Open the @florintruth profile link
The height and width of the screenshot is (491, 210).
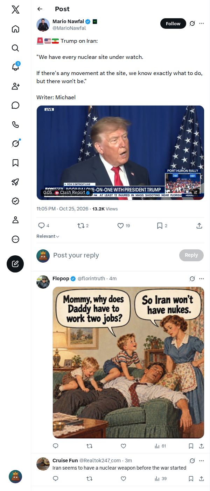coord(91,278)
